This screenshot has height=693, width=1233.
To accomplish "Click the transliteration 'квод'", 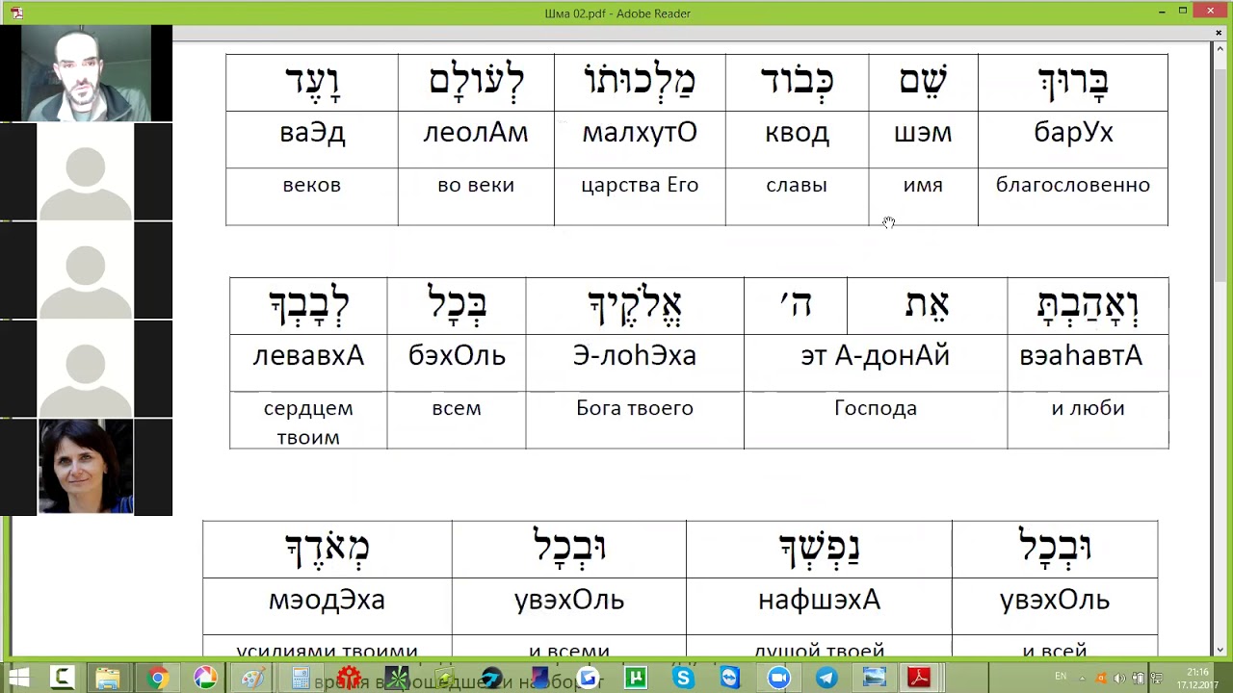I will click(797, 132).
